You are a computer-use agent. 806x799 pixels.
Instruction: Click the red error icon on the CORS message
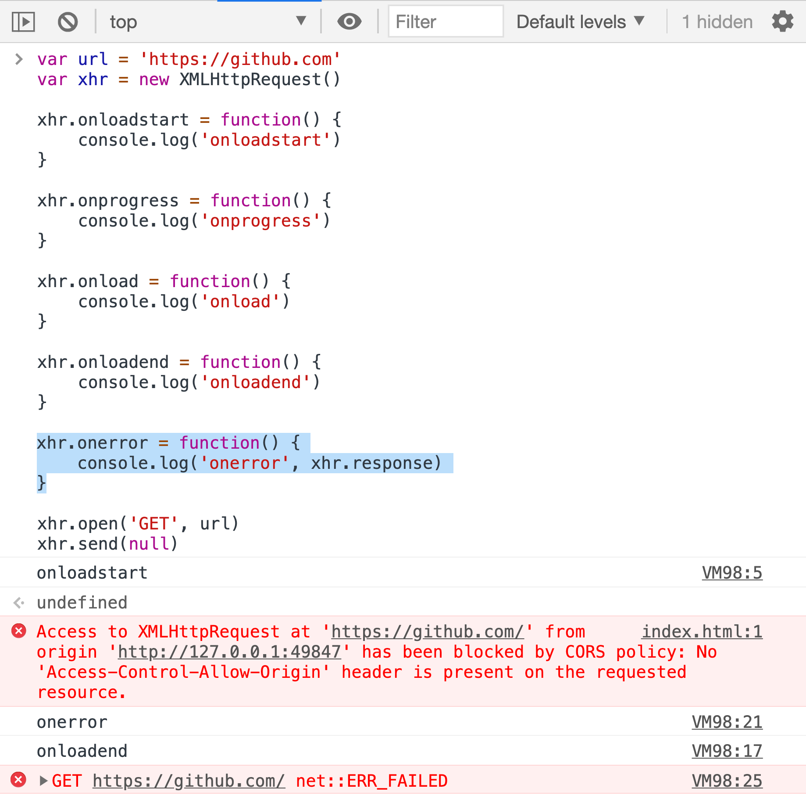tap(18, 631)
